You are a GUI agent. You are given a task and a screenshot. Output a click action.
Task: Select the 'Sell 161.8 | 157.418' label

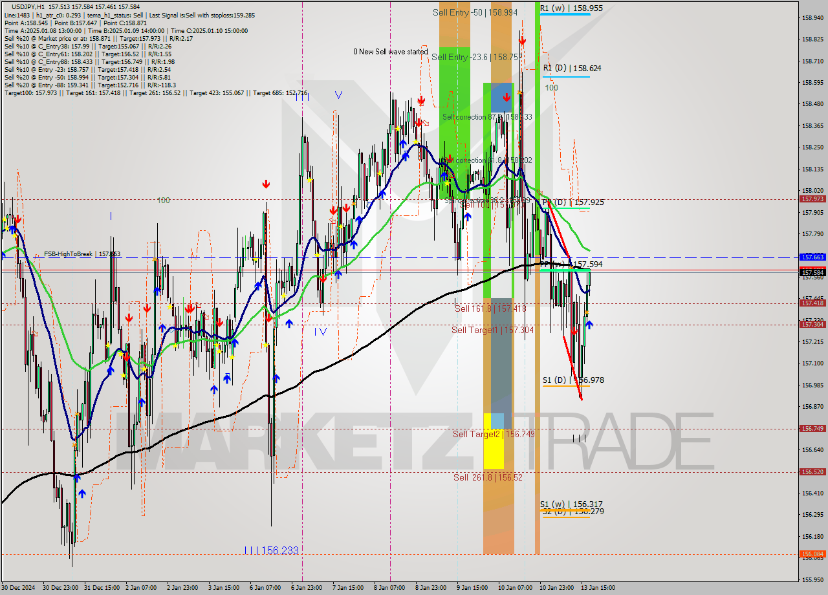(x=490, y=308)
